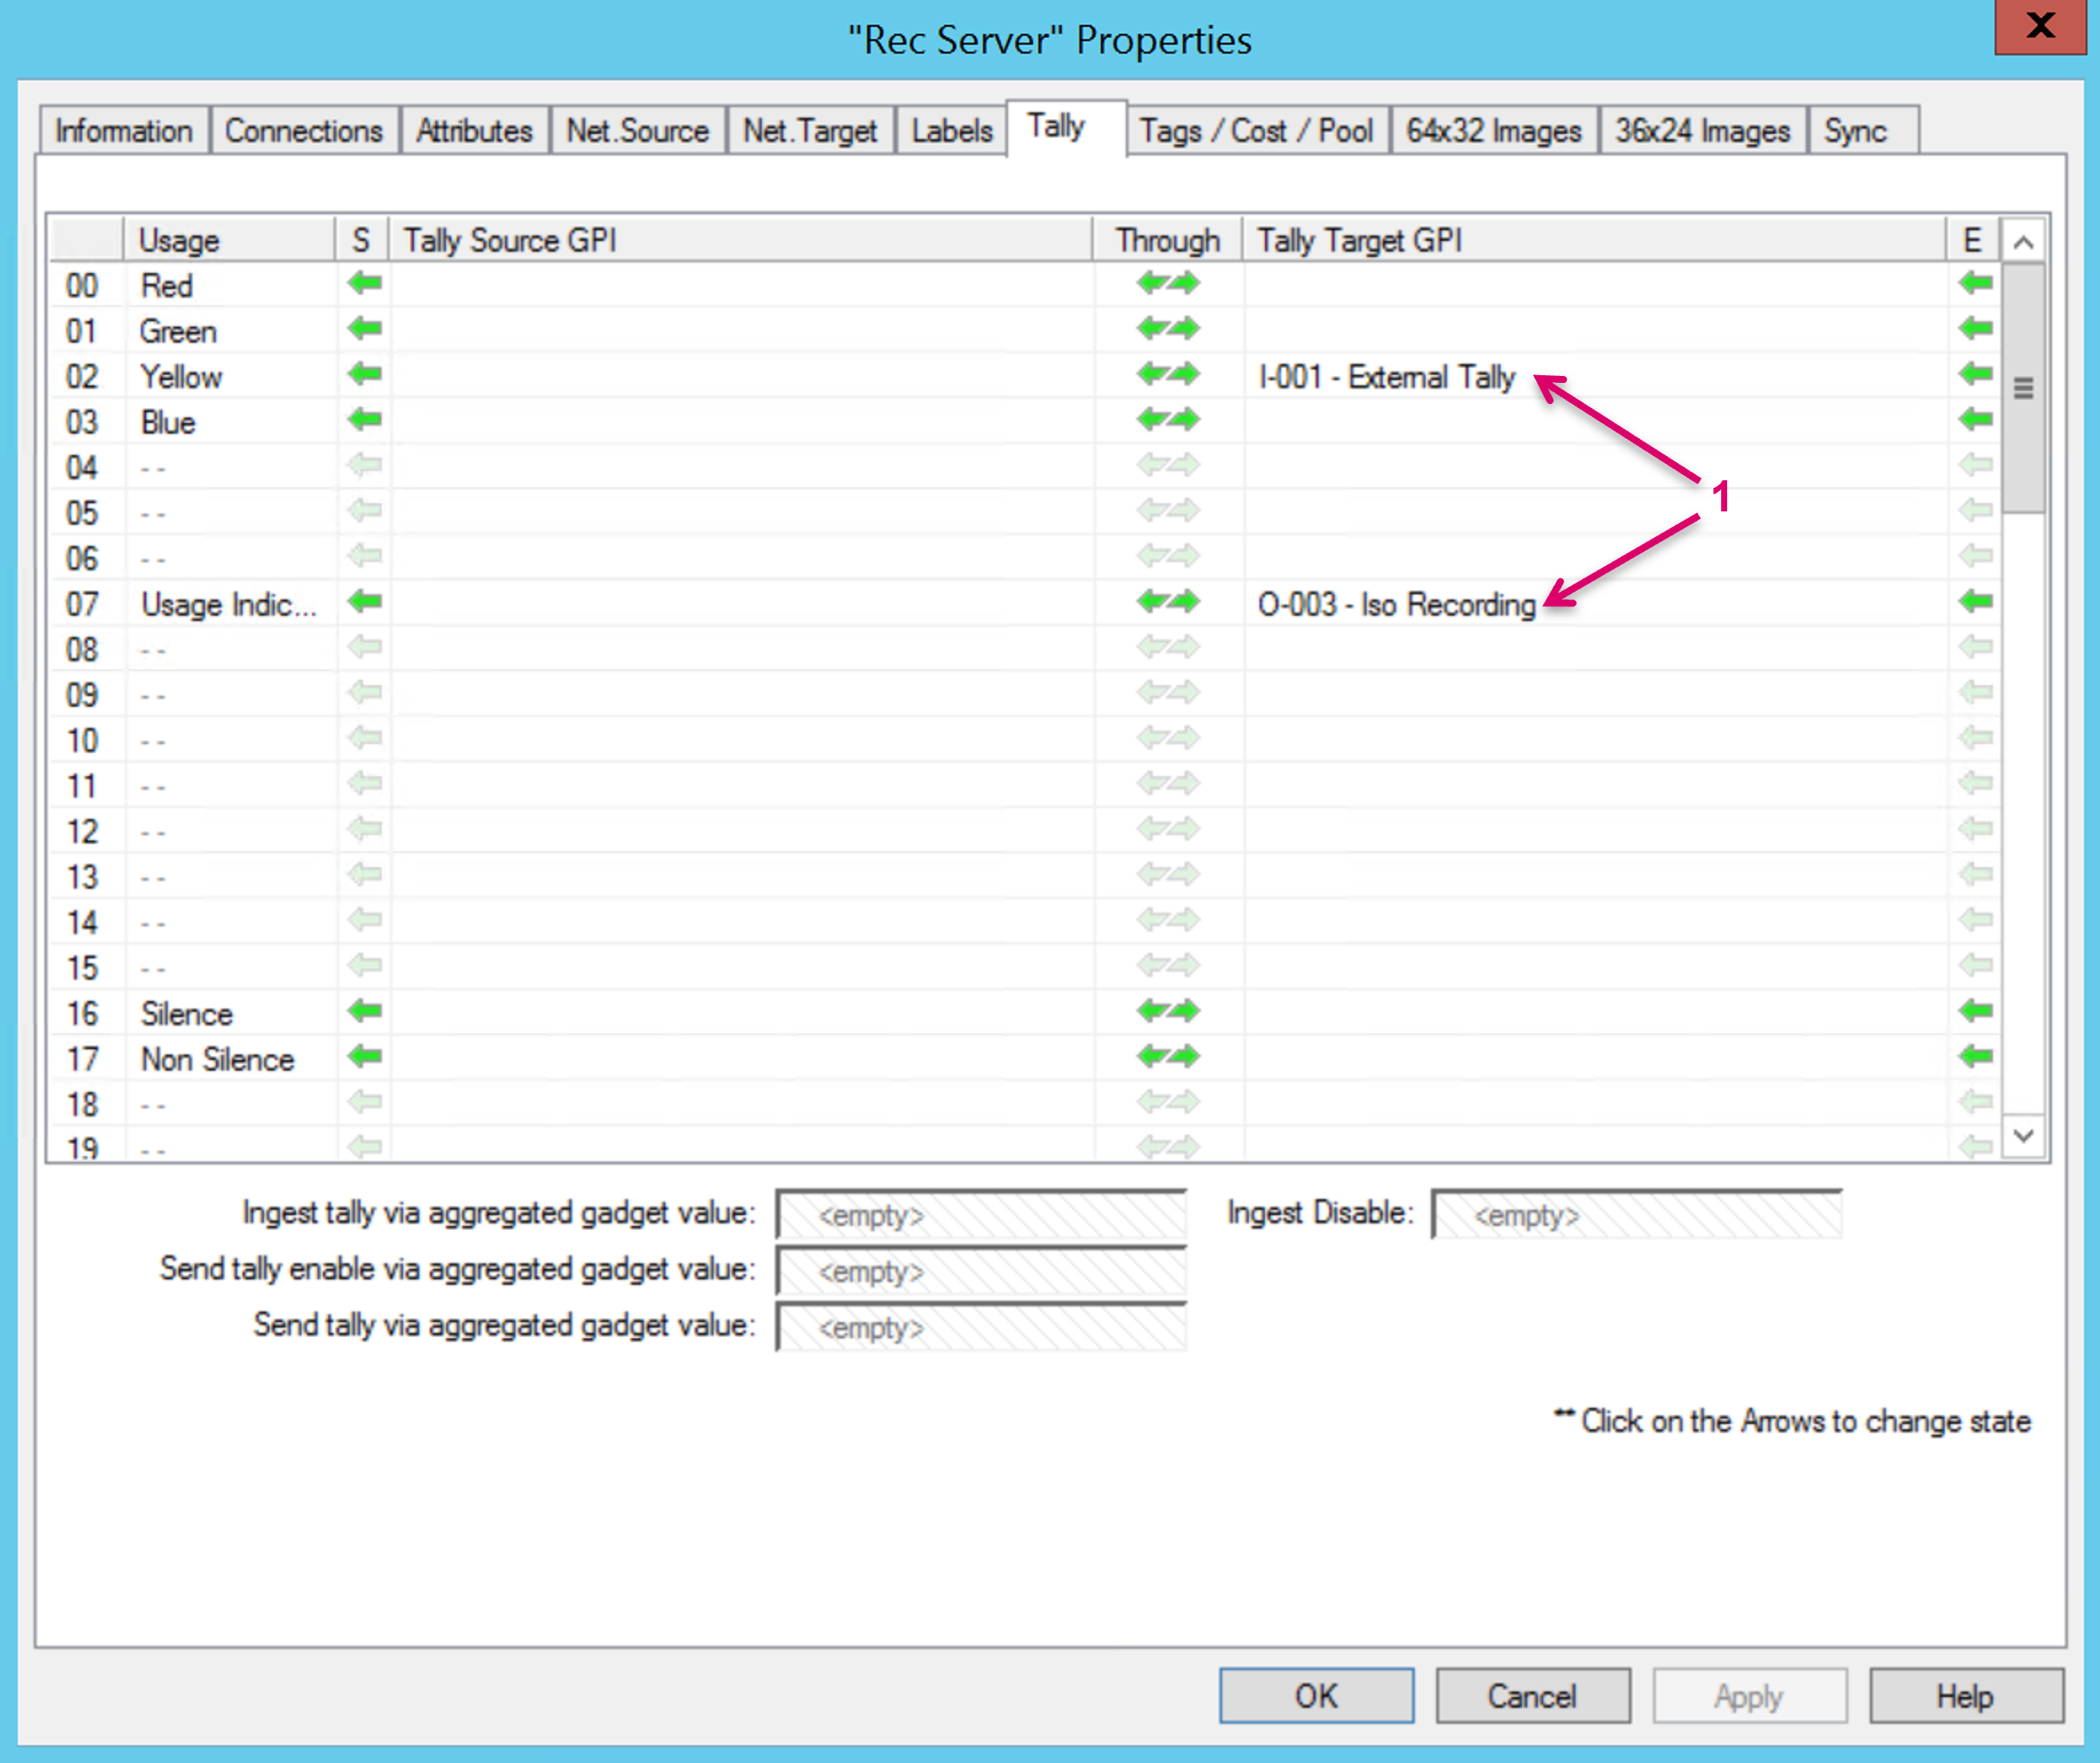Click the Cancel button
This screenshot has width=2100, height=1763.
point(1532,1696)
